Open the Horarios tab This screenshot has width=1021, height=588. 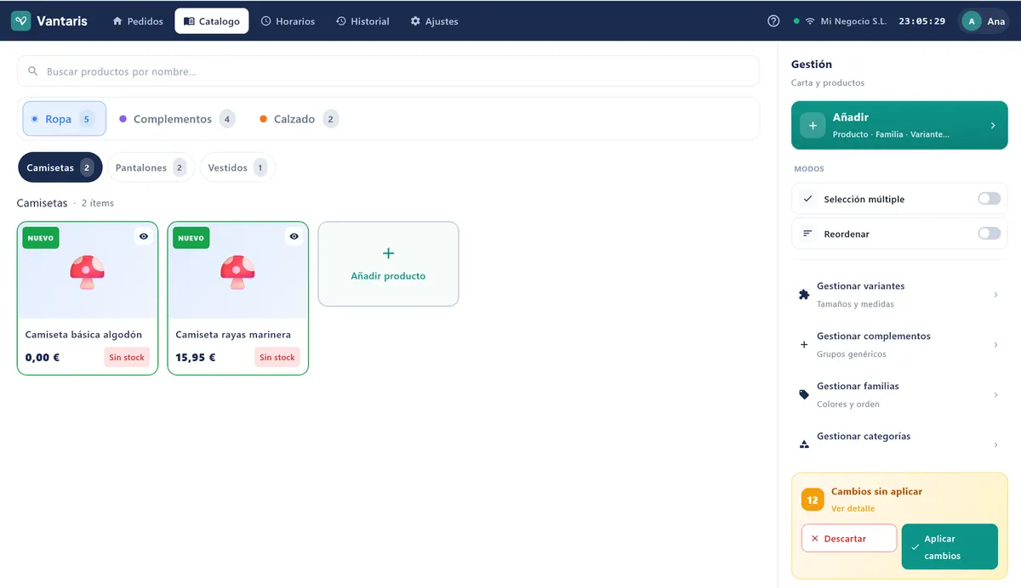[x=288, y=21]
